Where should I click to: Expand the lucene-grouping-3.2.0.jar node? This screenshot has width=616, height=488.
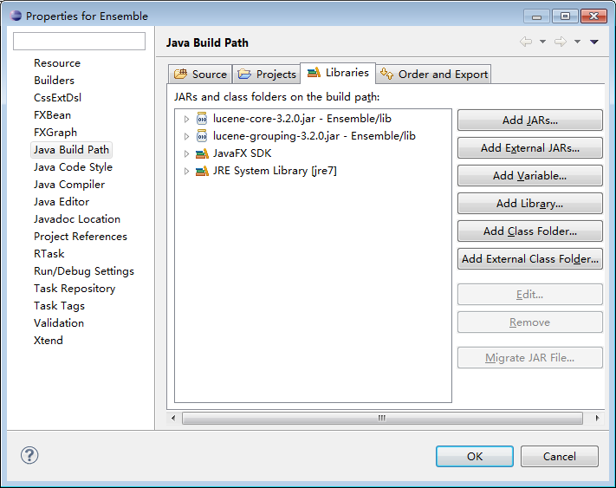pyautogui.click(x=186, y=136)
